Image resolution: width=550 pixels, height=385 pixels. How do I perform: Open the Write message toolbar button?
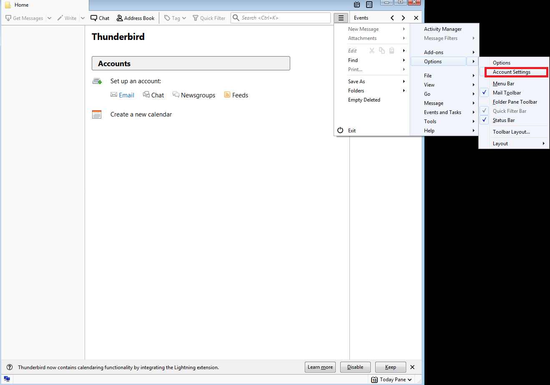pos(67,18)
